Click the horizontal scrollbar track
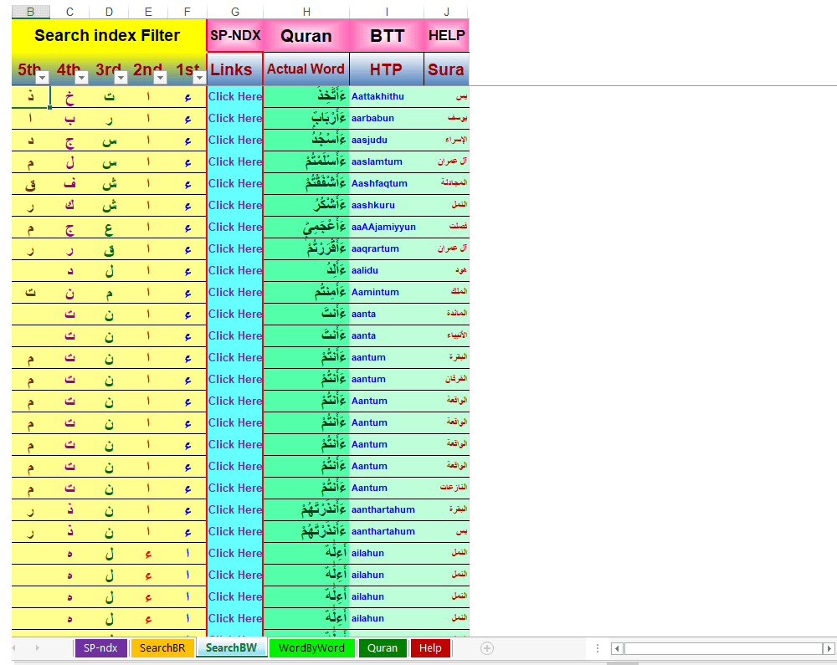 (723, 648)
